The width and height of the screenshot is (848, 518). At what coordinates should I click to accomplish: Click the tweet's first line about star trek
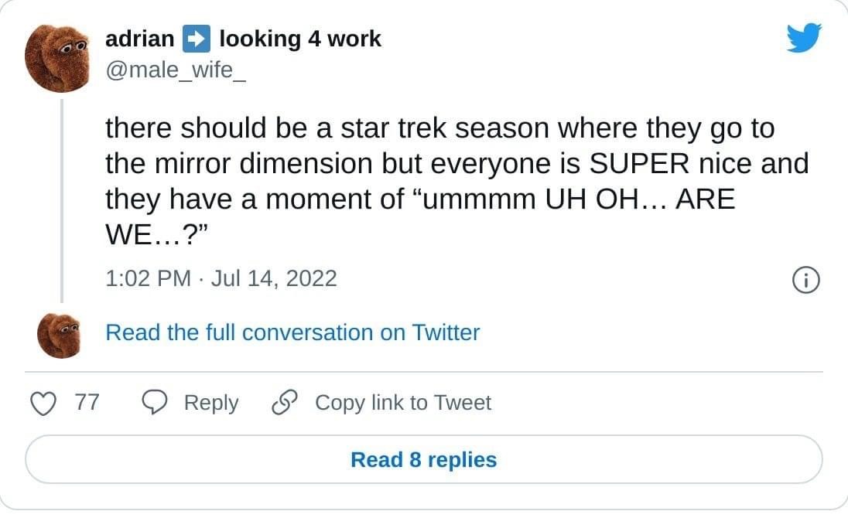pos(439,128)
